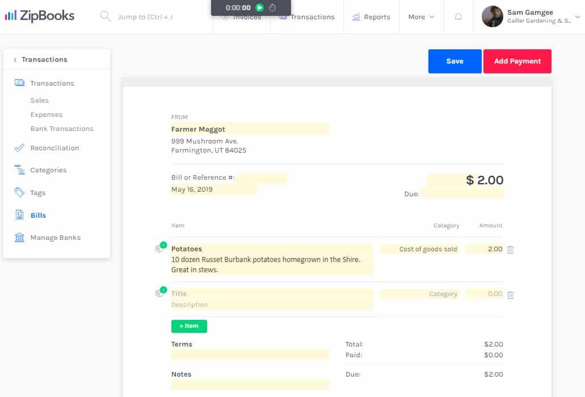Open Categories page
Image resolution: width=585 pixels, height=397 pixels.
tap(48, 170)
